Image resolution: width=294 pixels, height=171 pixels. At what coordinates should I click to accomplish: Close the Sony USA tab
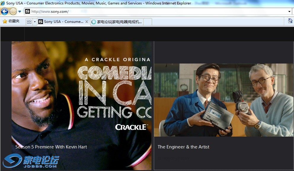click(87, 22)
